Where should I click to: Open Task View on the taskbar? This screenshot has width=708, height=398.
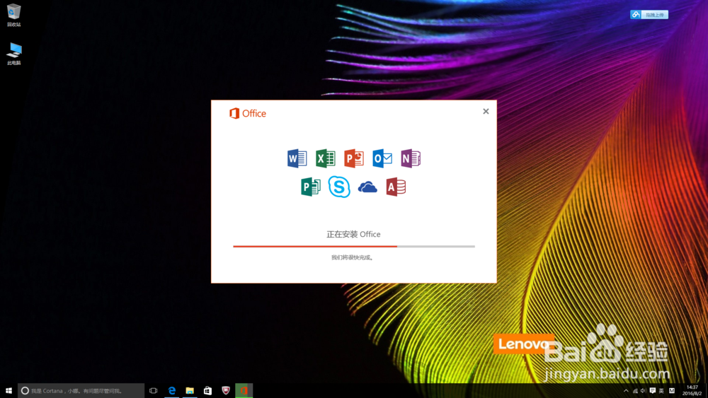[154, 390]
